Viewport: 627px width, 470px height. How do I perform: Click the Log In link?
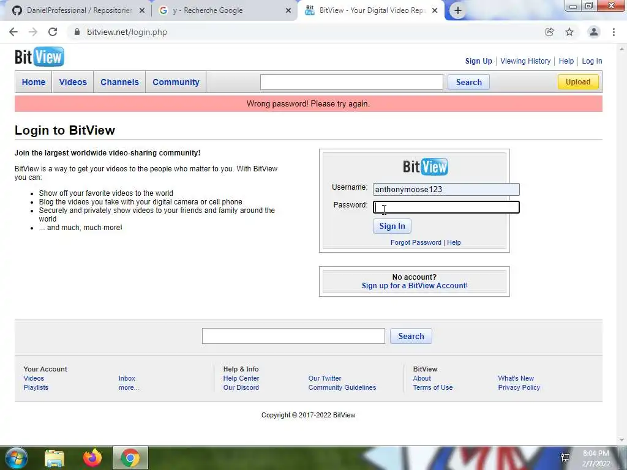point(592,61)
